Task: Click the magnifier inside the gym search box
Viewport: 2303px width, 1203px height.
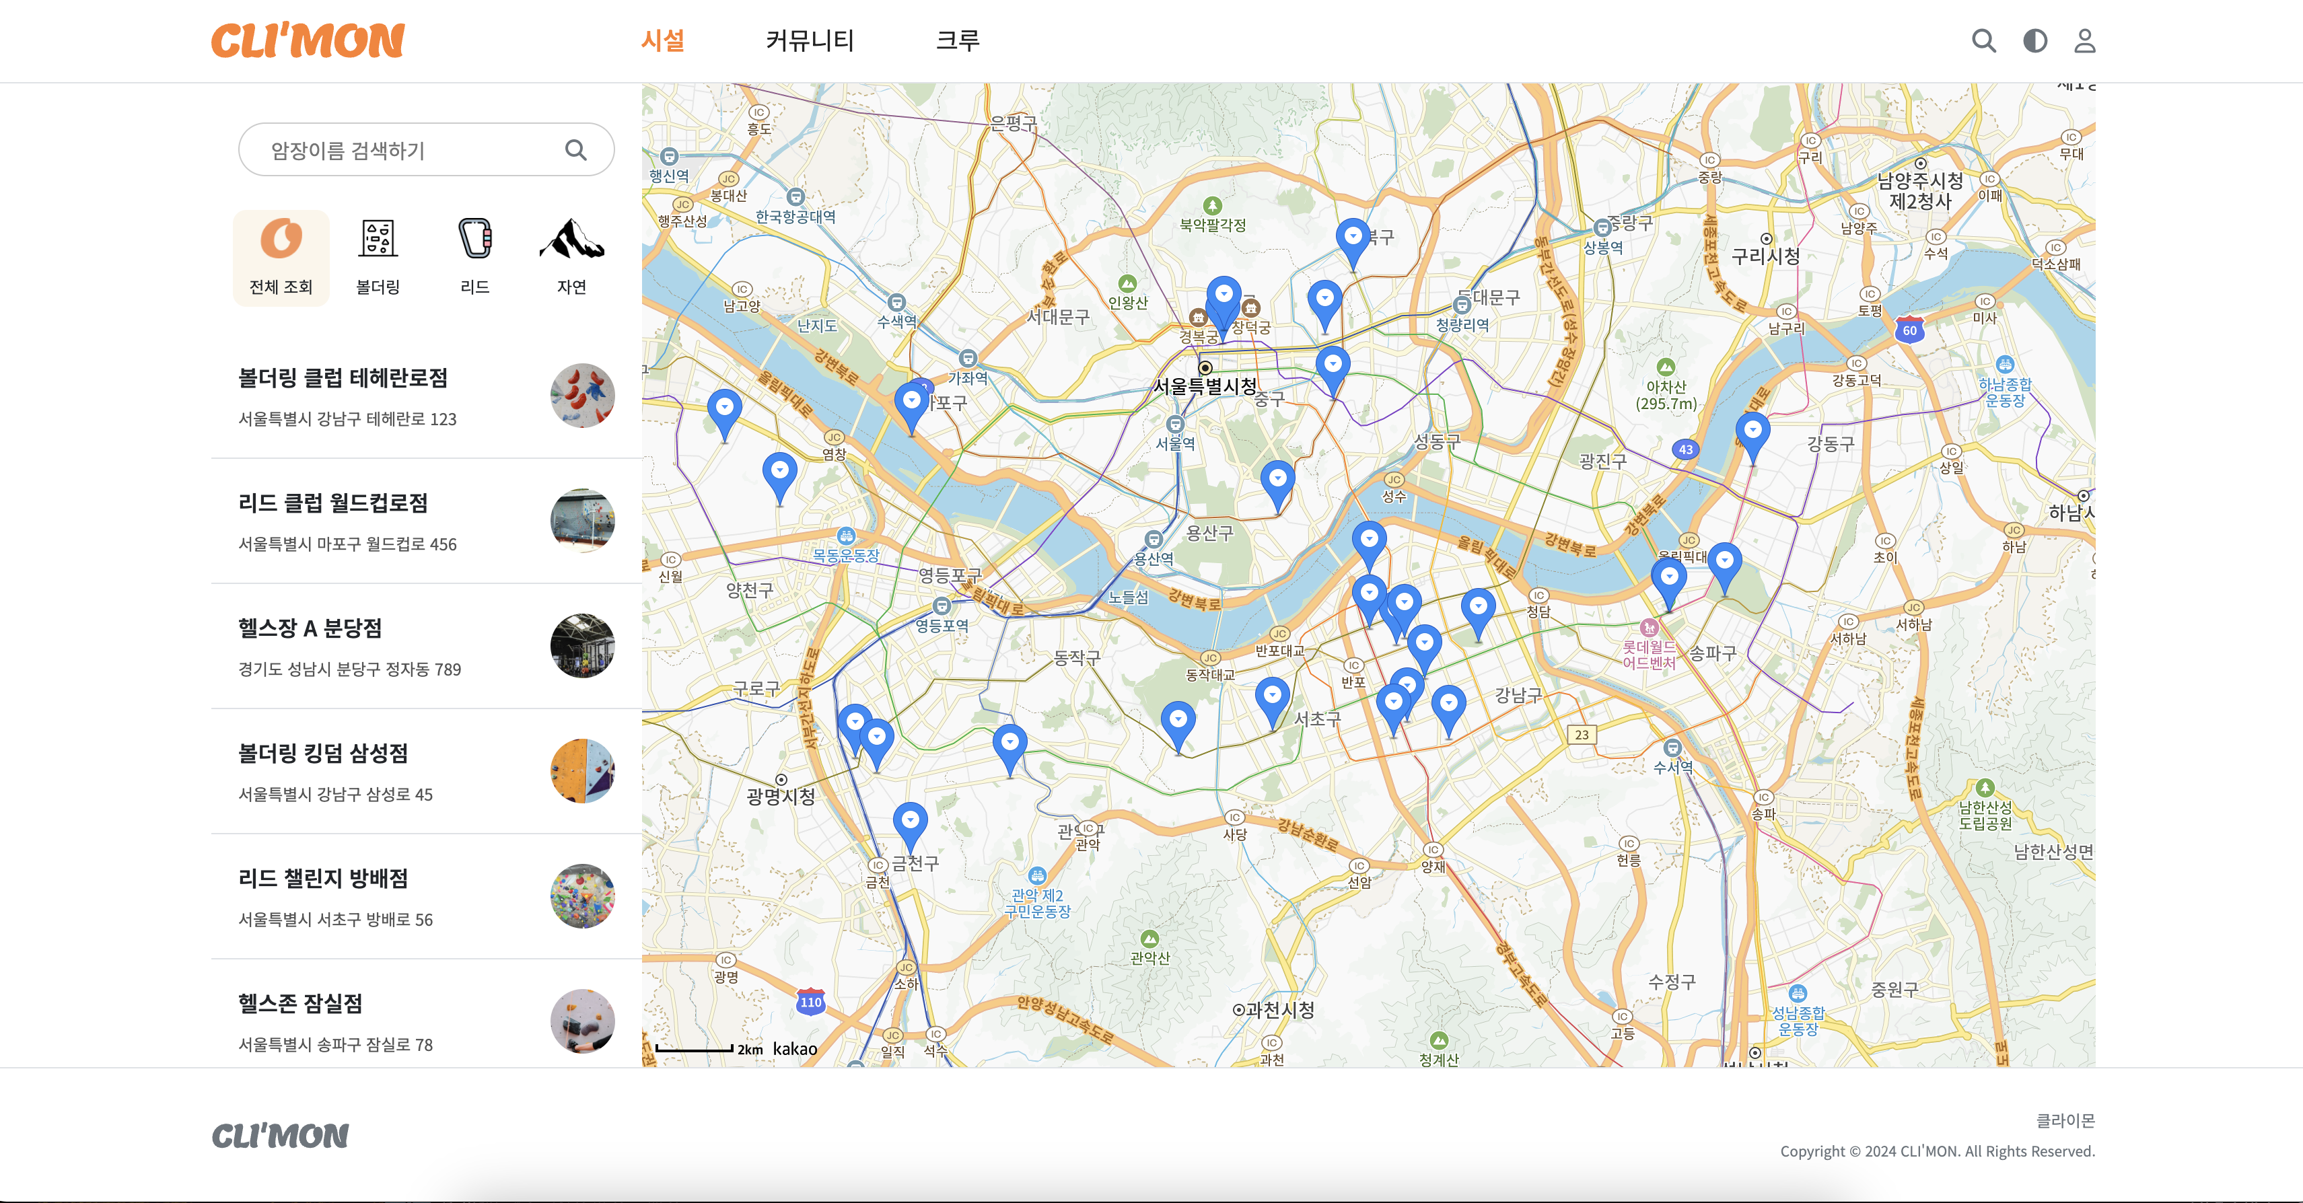Action: 576,149
